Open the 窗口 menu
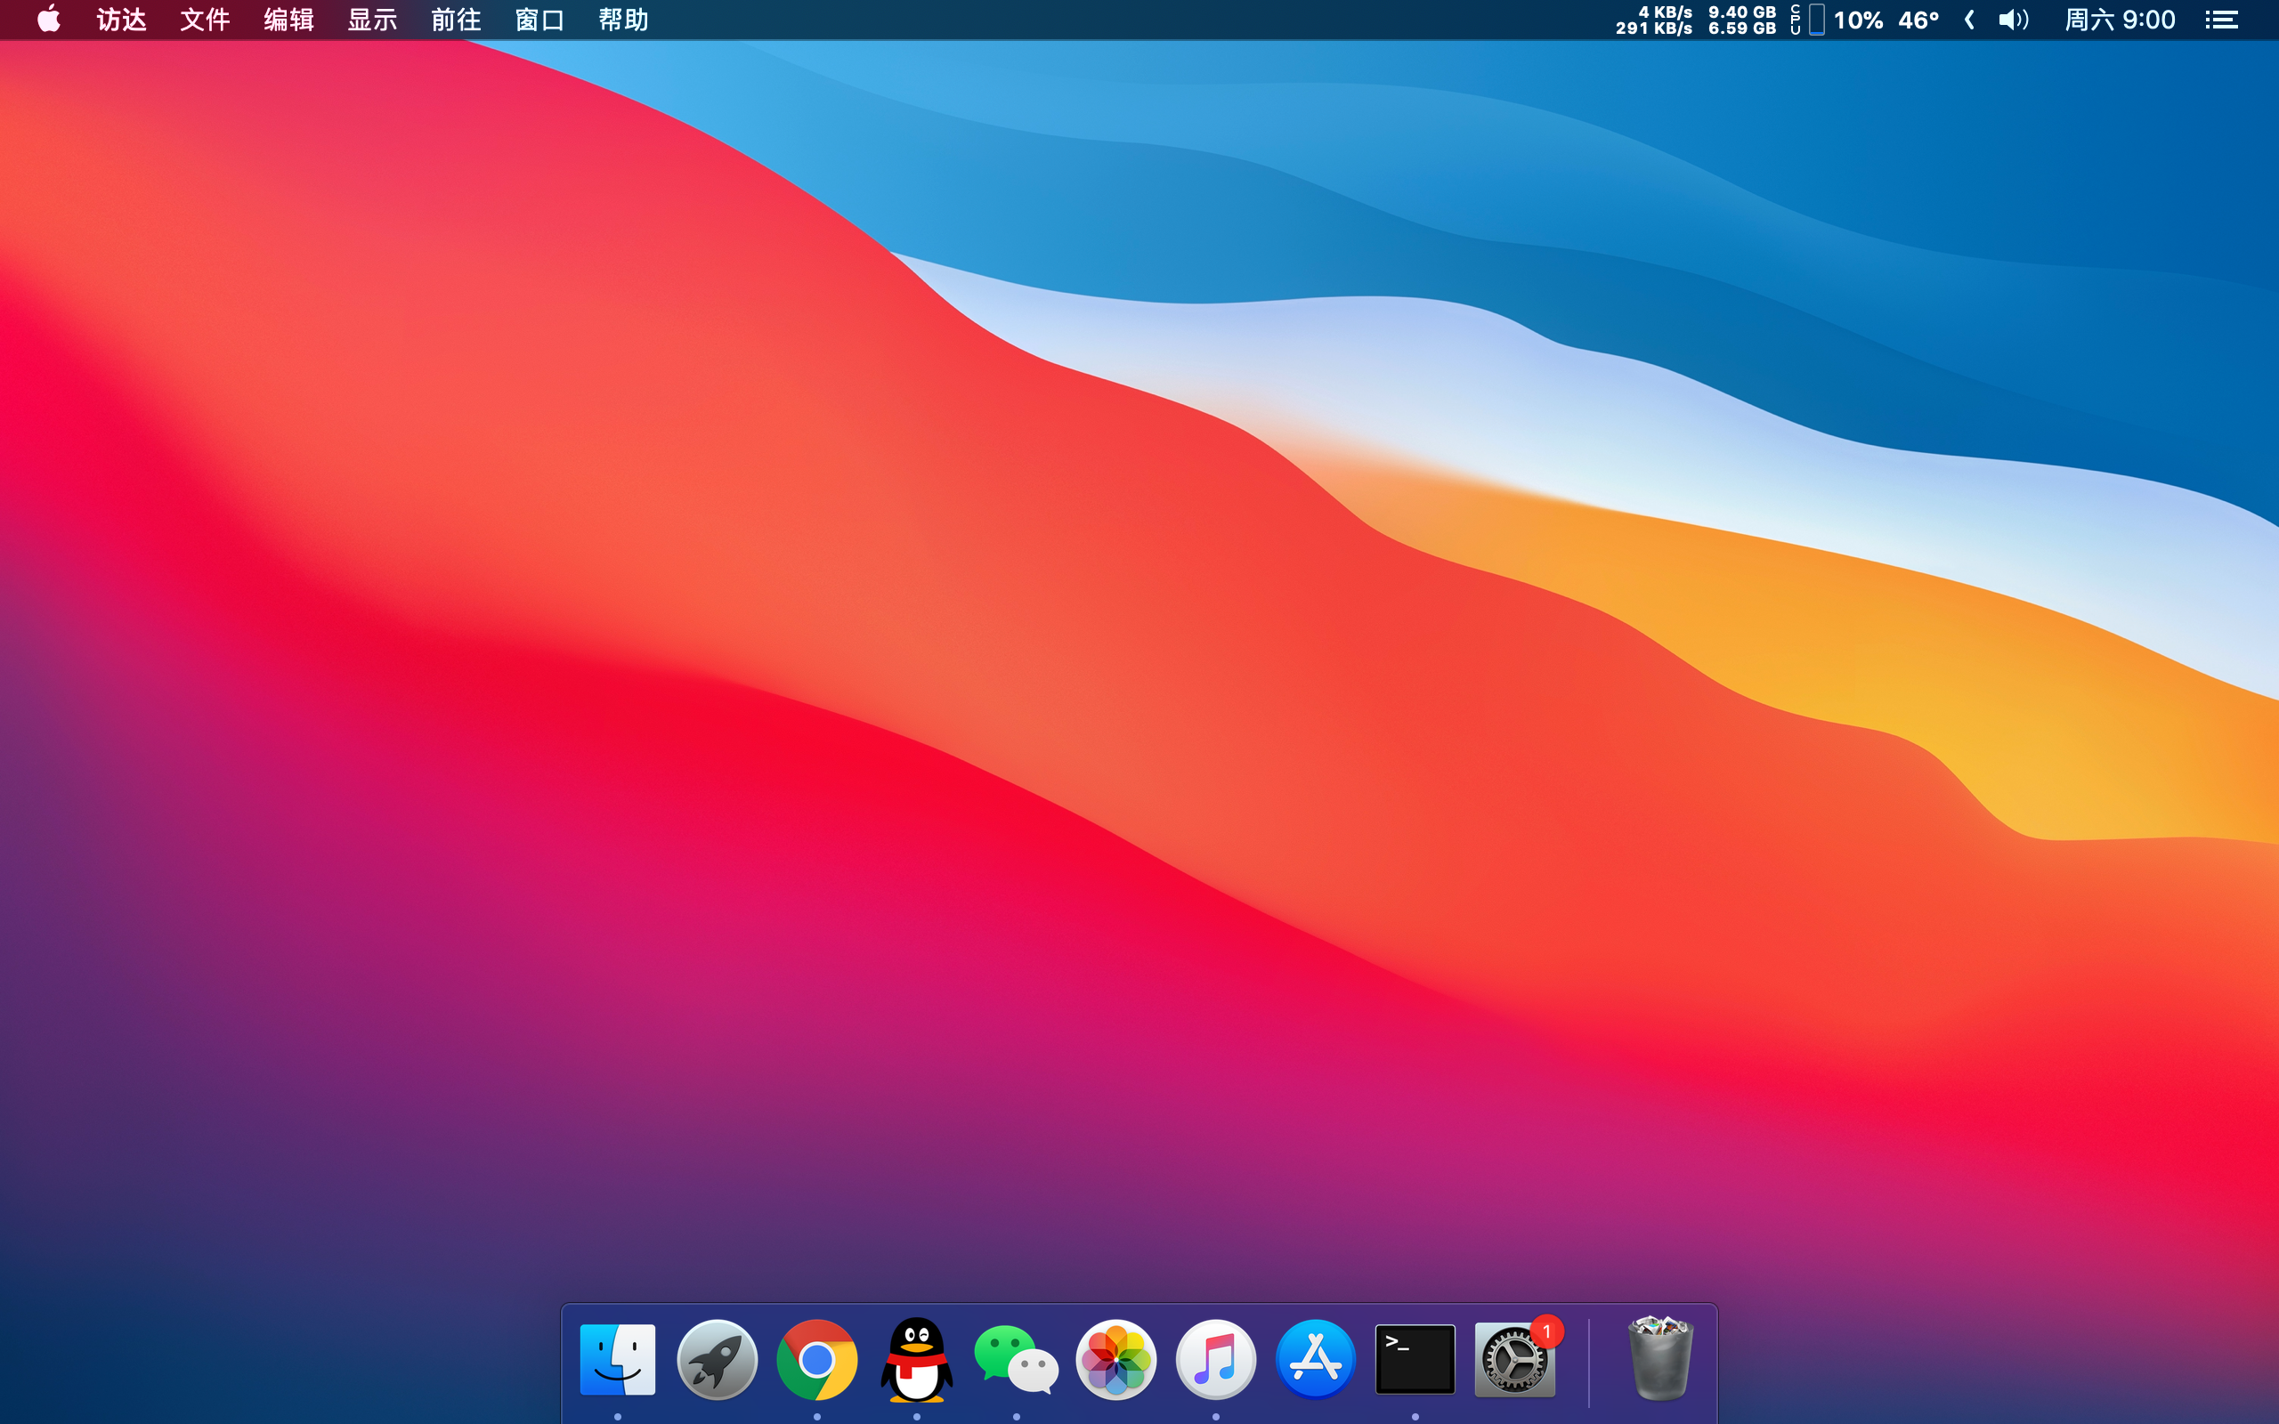 (540, 20)
